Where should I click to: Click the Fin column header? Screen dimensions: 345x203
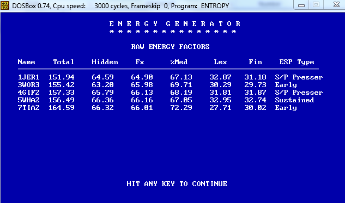pos(255,62)
